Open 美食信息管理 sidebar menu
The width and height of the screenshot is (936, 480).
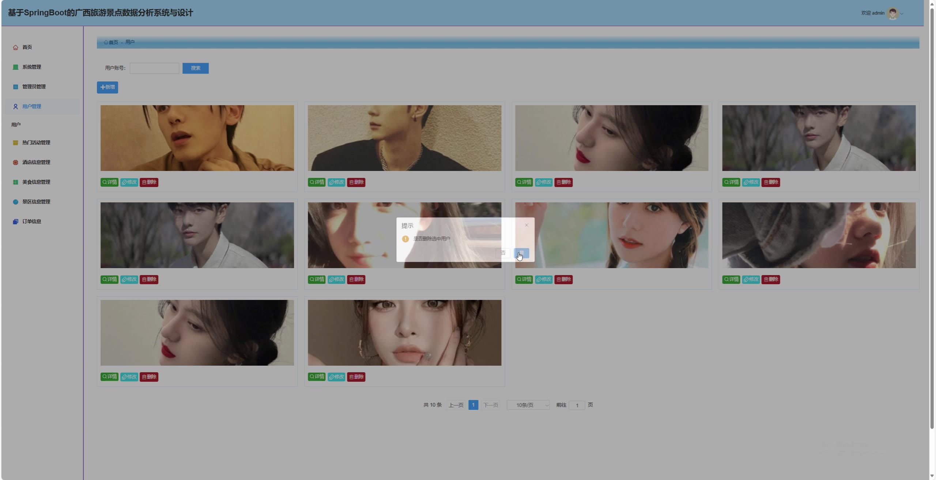tap(36, 182)
